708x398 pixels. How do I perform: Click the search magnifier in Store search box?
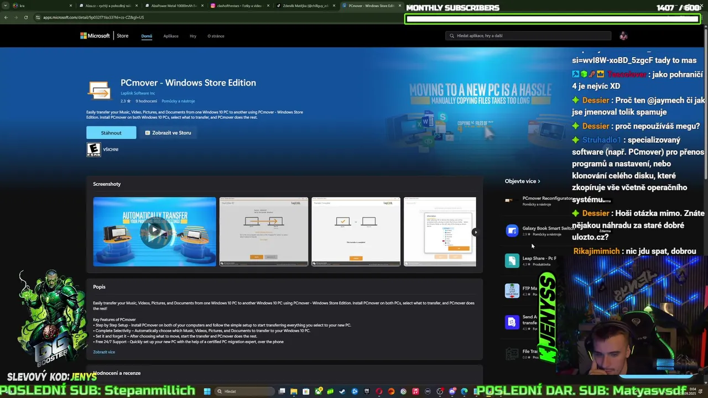pyautogui.click(x=452, y=36)
